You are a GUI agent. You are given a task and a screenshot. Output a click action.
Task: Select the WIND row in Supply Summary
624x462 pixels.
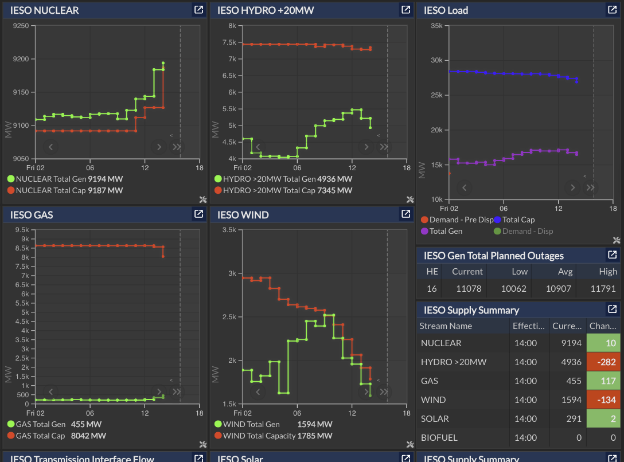[518, 400]
